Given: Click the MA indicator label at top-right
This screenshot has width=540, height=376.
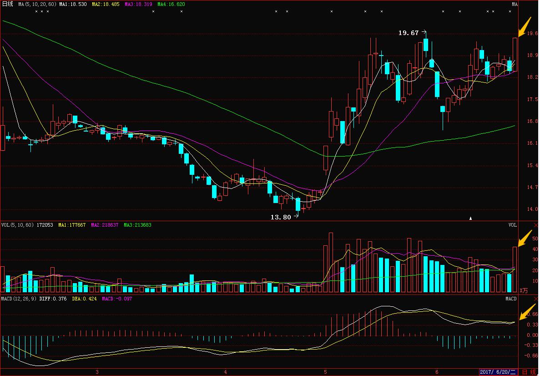Looking at the screenshot, I should pyautogui.click(x=515, y=5).
